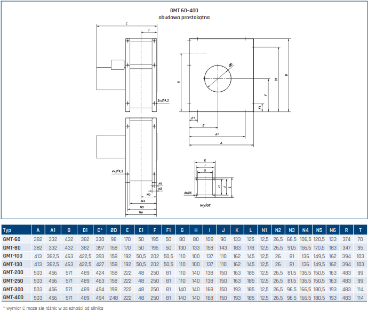Screen dimensions: 368x313
Task: Click the B1 column header
Action: 85,230
